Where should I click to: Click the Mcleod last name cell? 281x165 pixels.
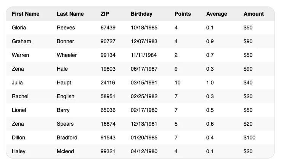[66, 151]
